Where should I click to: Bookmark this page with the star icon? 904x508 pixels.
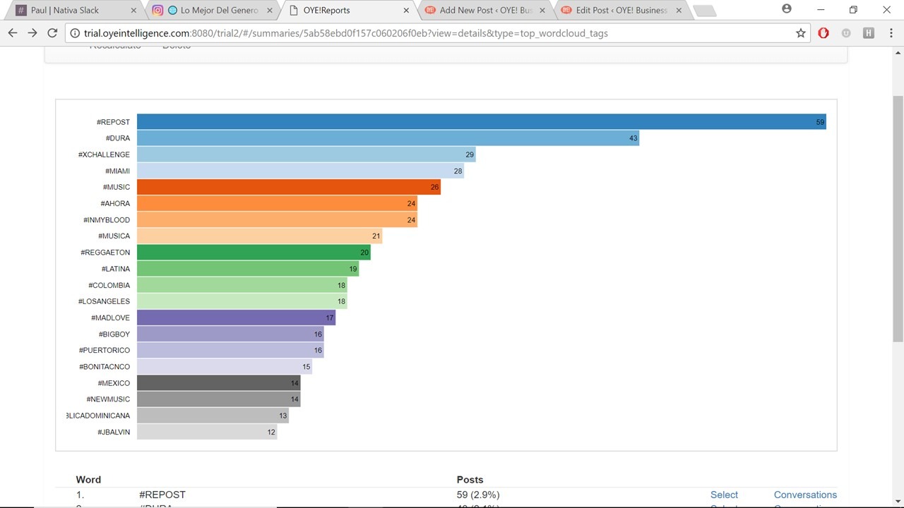tap(800, 33)
